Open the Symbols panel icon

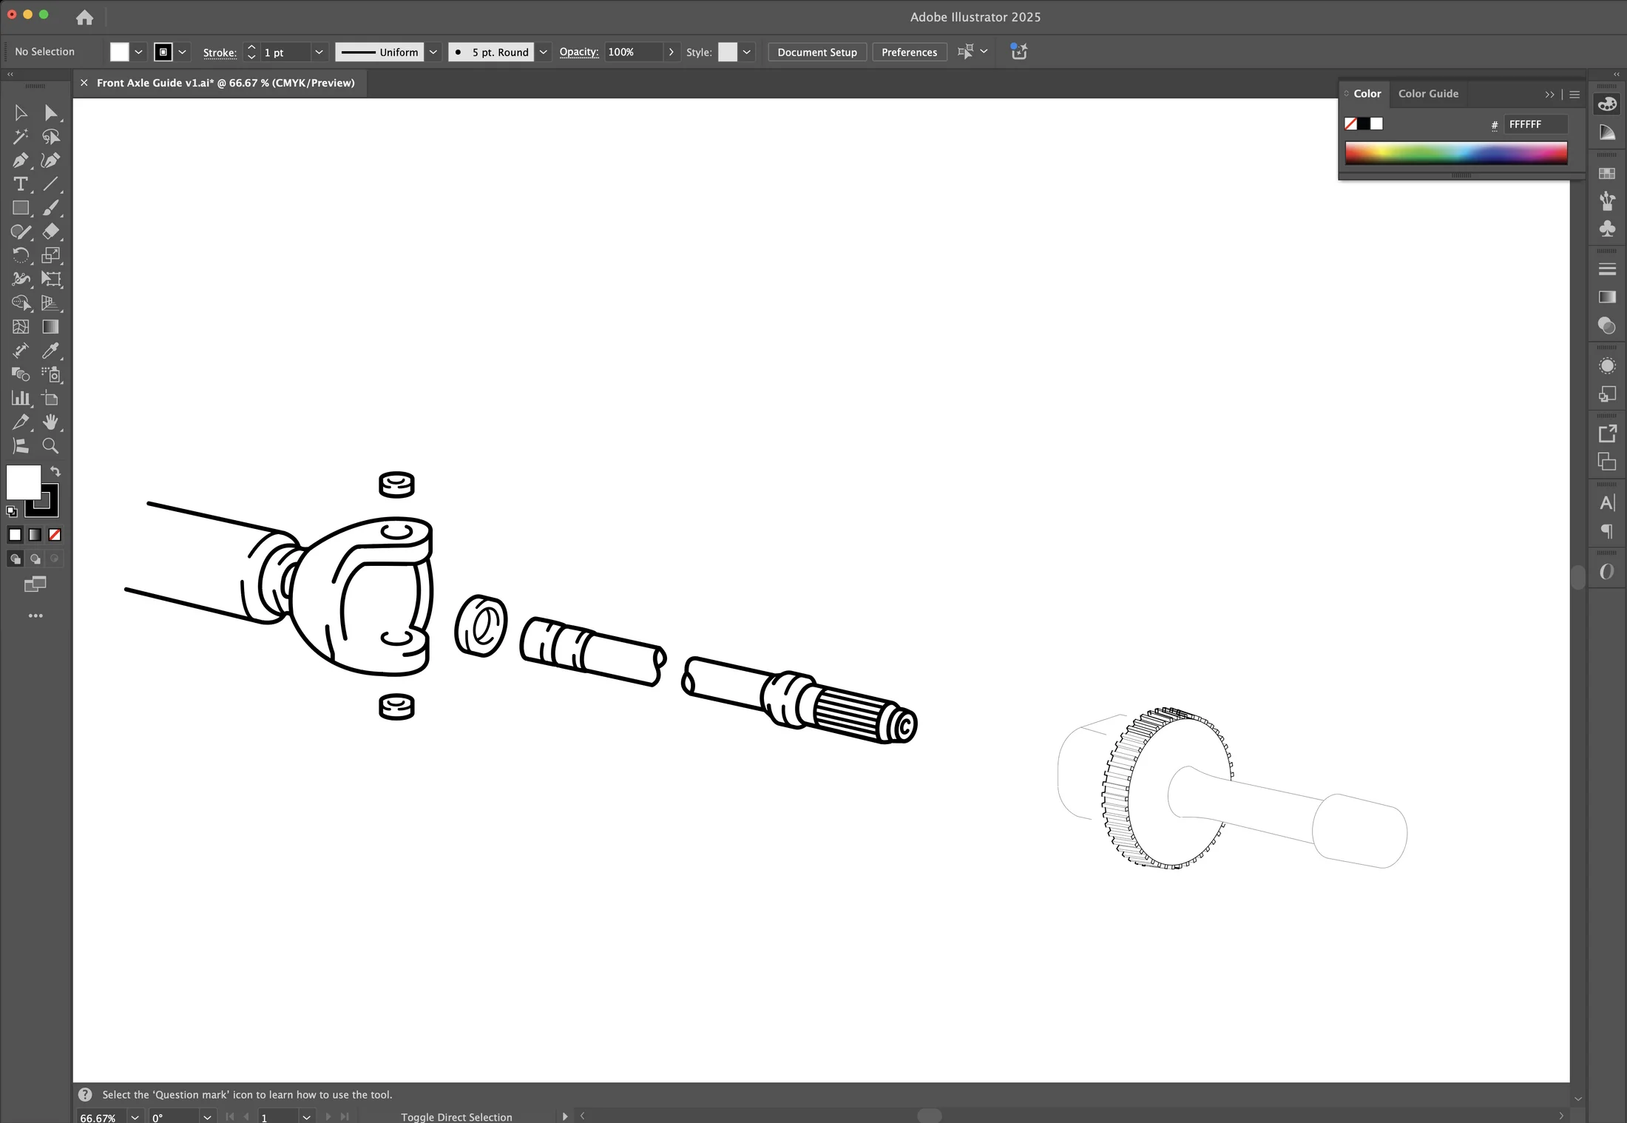[1607, 229]
